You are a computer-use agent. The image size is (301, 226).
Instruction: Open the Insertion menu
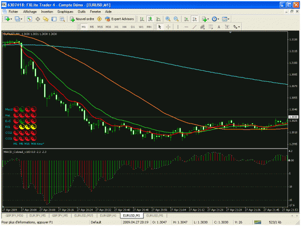(47, 12)
